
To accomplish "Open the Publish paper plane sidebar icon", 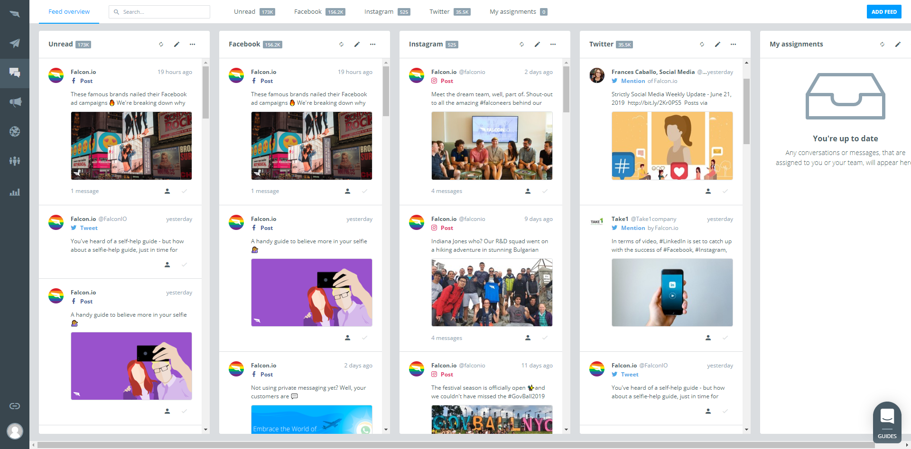I will tap(15, 43).
